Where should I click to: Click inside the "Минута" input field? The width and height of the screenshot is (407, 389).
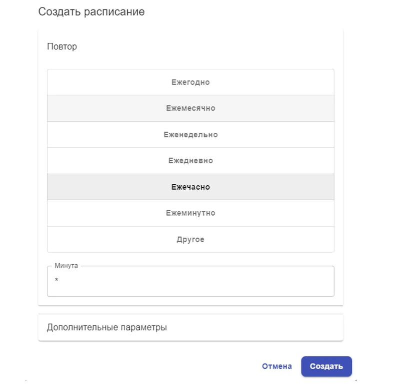(x=190, y=281)
